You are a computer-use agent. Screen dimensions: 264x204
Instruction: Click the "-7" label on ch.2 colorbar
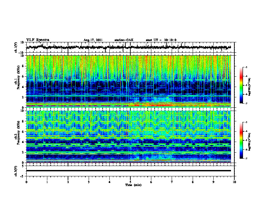(x=246, y=159)
